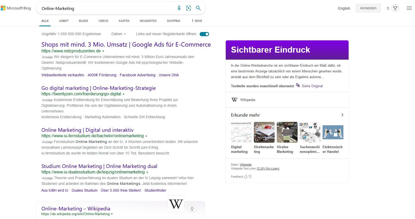The image size is (415, 219).
Task: Expand Erkunde mehr with the chevron
Action: (342, 115)
